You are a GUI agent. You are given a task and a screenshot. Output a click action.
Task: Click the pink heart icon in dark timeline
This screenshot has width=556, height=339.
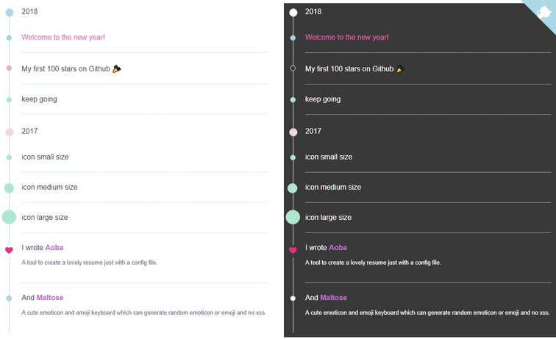[x=293, y=250]
